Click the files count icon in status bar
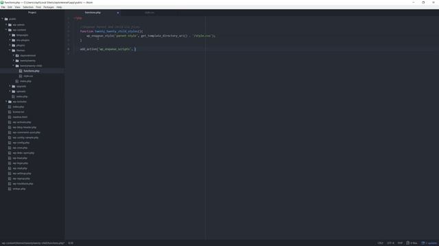This screenshot has height=246, width=439. point(407,243)
